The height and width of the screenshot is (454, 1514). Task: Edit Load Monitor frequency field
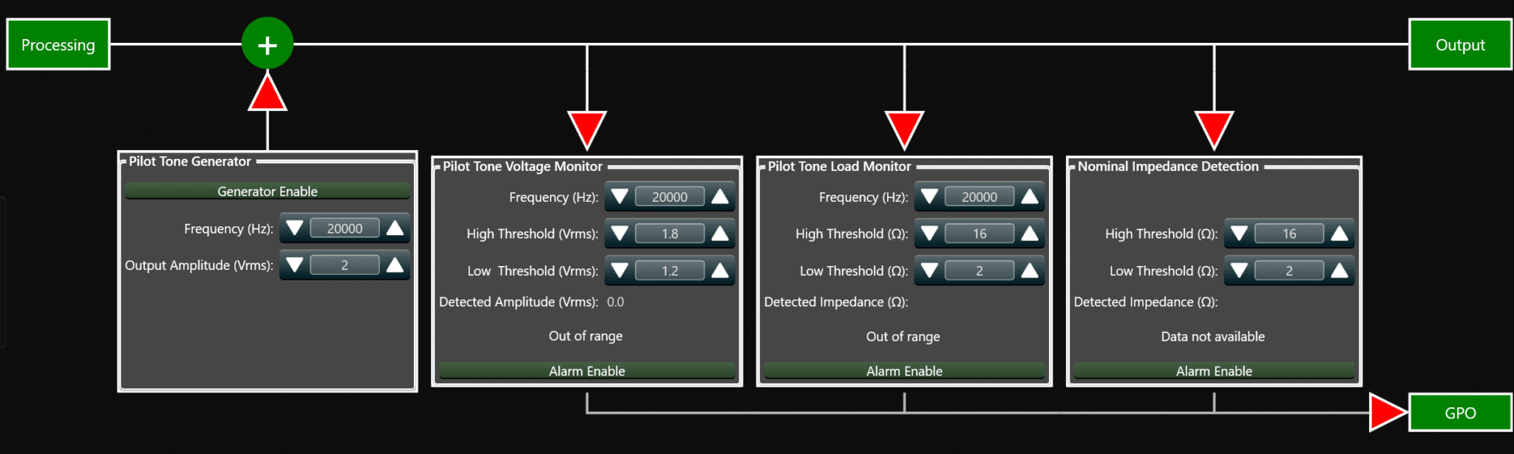click(980, 197)
